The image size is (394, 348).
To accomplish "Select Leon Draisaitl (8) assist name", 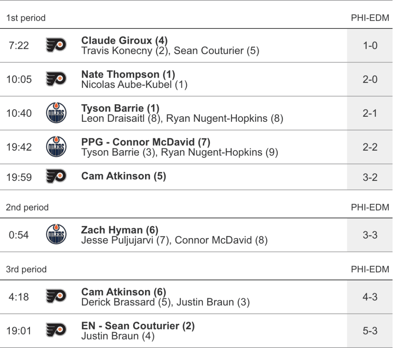I will 120,119.
